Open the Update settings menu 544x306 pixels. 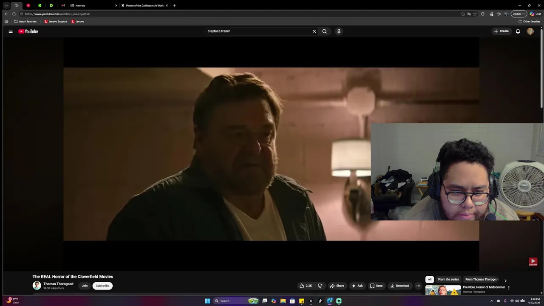(x=519, y=14)
